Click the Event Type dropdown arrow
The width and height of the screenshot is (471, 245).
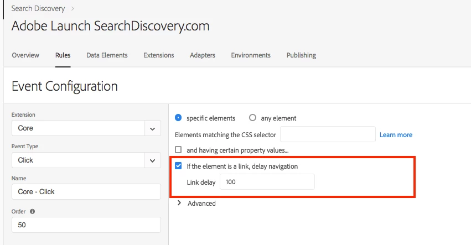[x=153, y=160]
